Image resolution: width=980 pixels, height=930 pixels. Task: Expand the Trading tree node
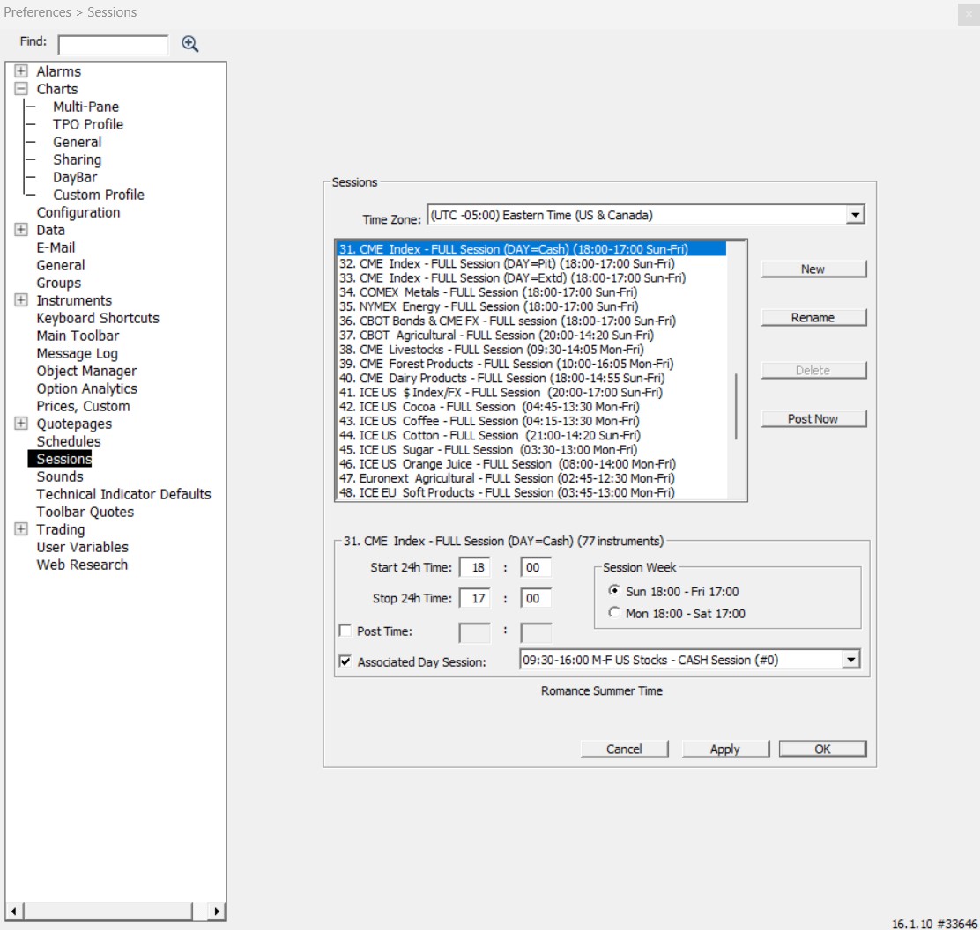(20, 529)
